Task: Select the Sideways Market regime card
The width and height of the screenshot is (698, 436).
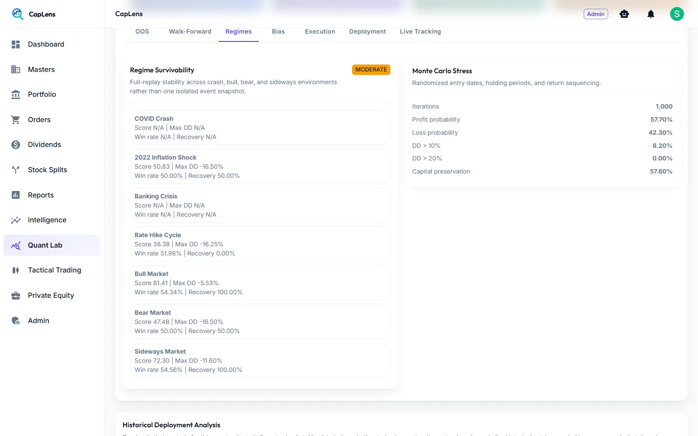Action: point(260,360)
